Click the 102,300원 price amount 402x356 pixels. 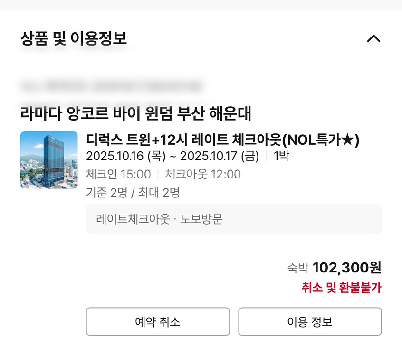[347, 268]
